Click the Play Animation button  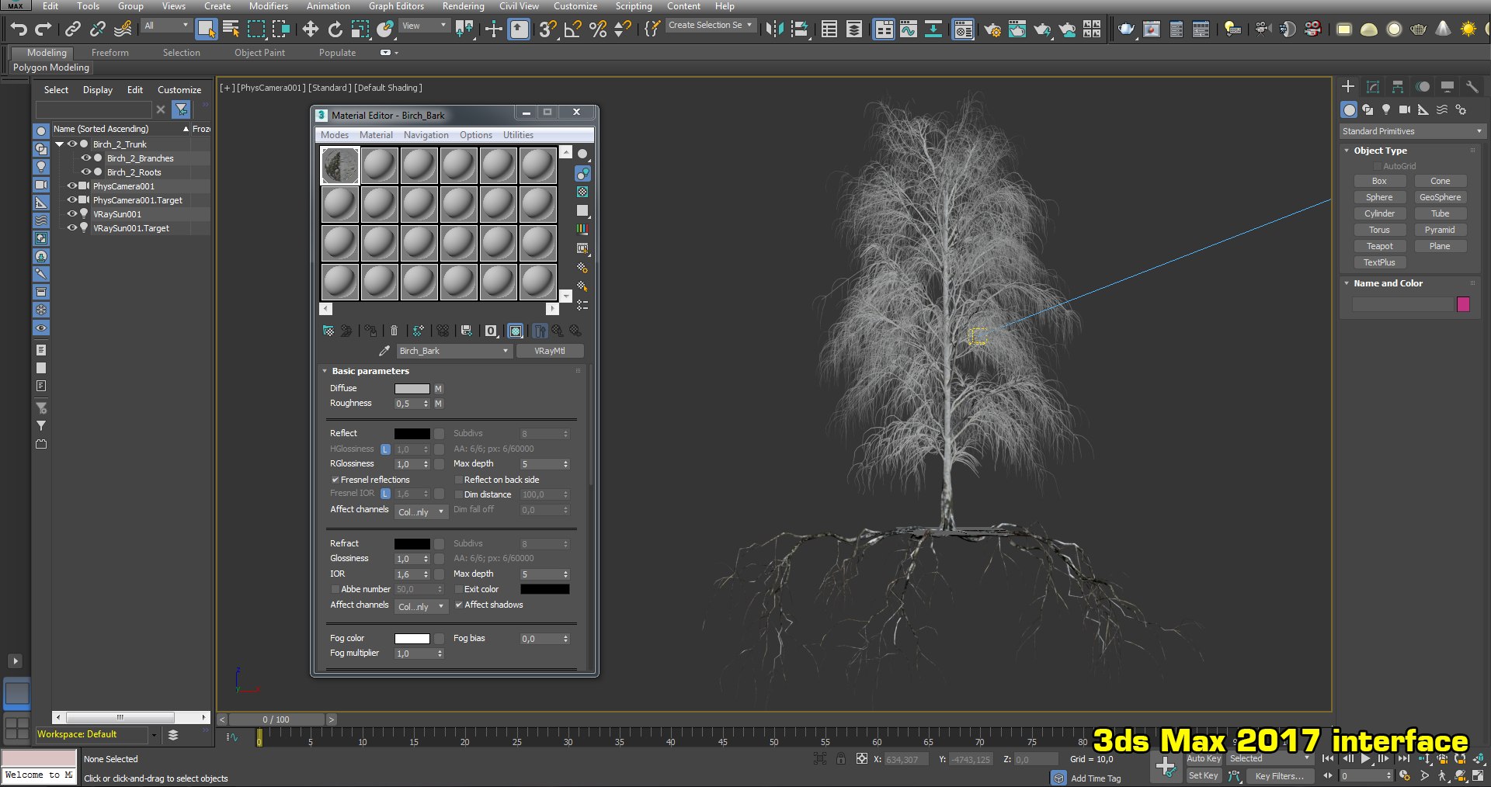coord(1366,758)
